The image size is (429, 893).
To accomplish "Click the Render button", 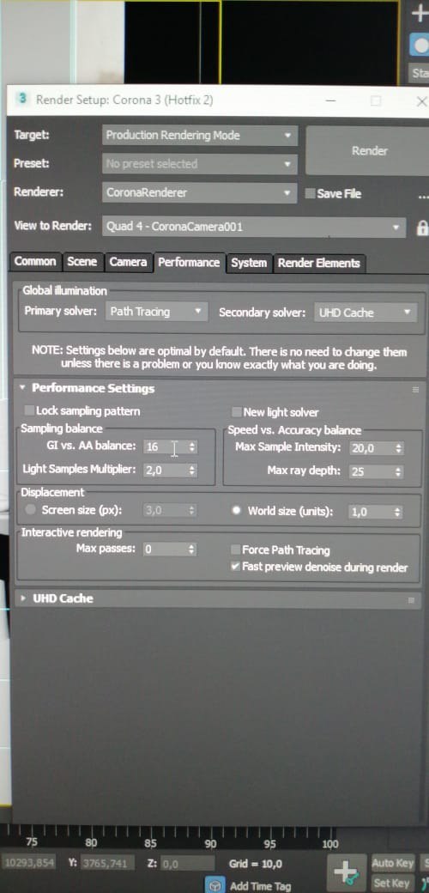I will 367,151.
